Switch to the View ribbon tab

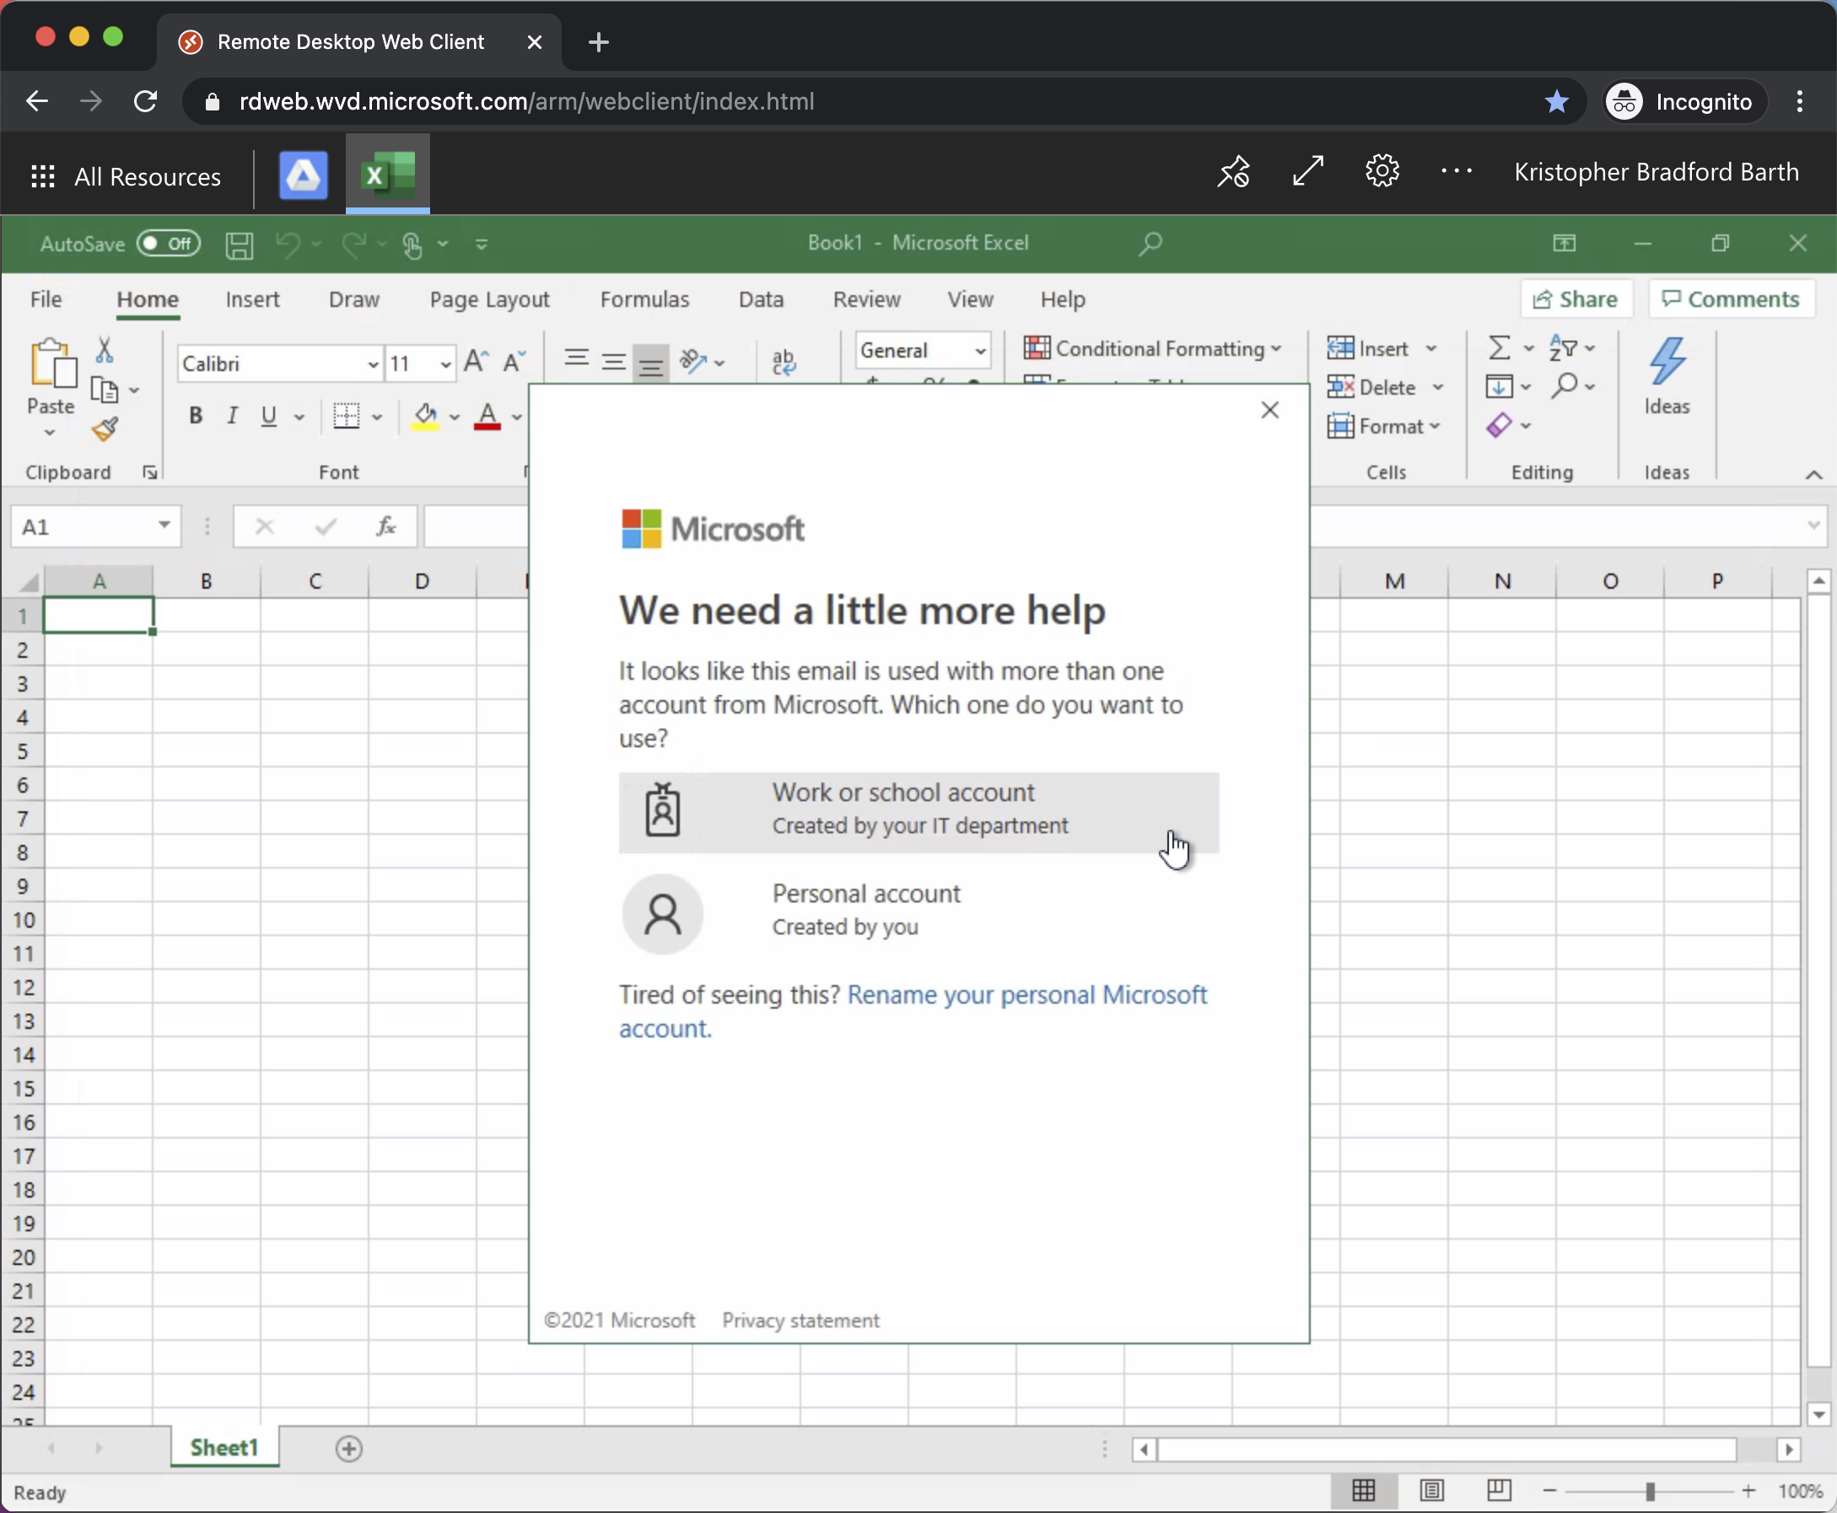(x=971, y=299)
